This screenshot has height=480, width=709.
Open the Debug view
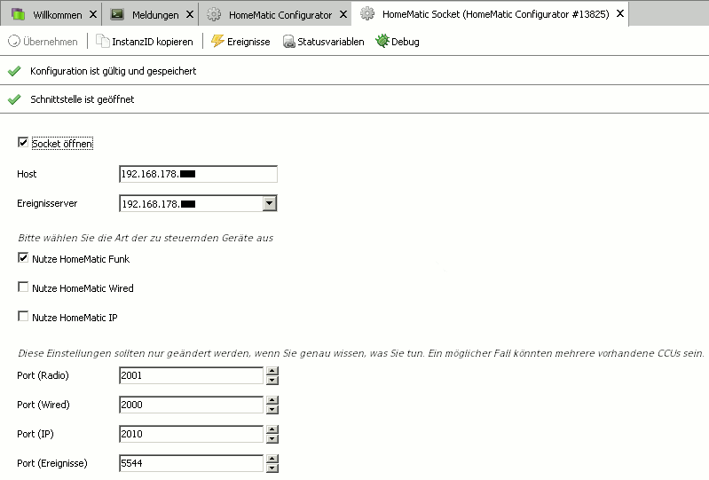click(398, 42)
